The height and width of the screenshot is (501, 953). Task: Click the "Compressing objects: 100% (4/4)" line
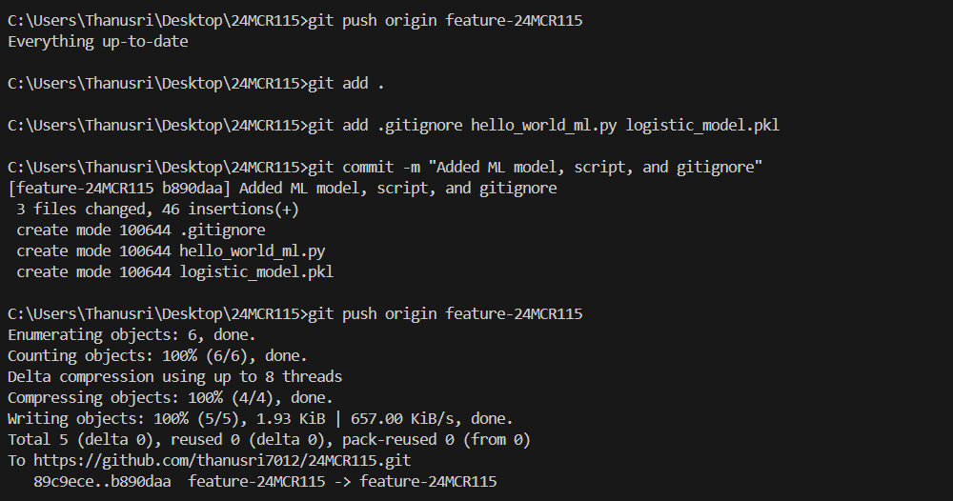click(171, 397)
